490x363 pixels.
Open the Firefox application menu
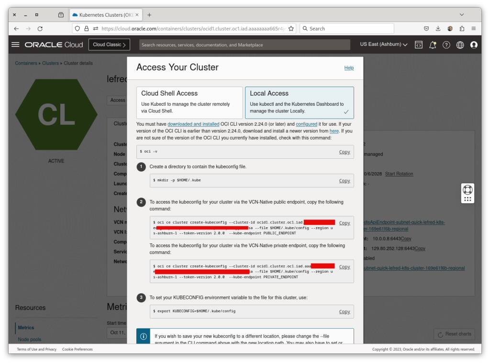tap(474, 28)
